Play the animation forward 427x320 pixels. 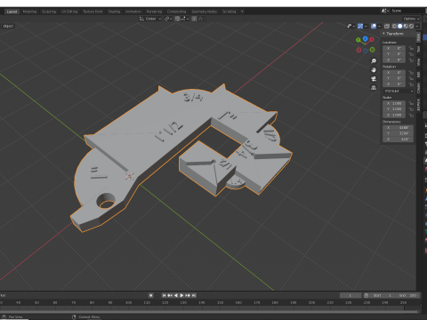(181, 295)
